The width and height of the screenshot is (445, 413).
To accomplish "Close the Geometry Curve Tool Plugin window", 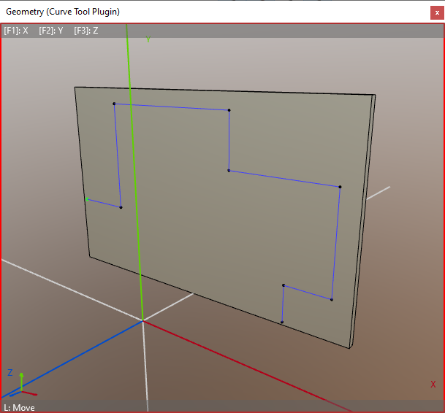I will coord(437,12).
